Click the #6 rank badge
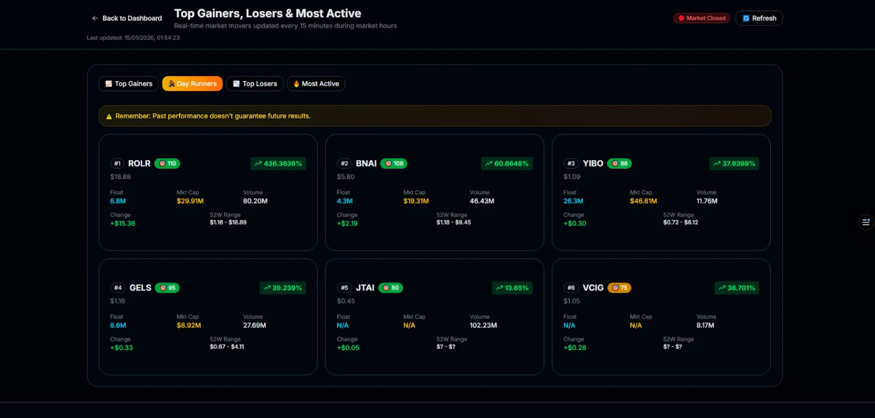The width and height of the screenshot is (875, 418). tap(571, 287)
